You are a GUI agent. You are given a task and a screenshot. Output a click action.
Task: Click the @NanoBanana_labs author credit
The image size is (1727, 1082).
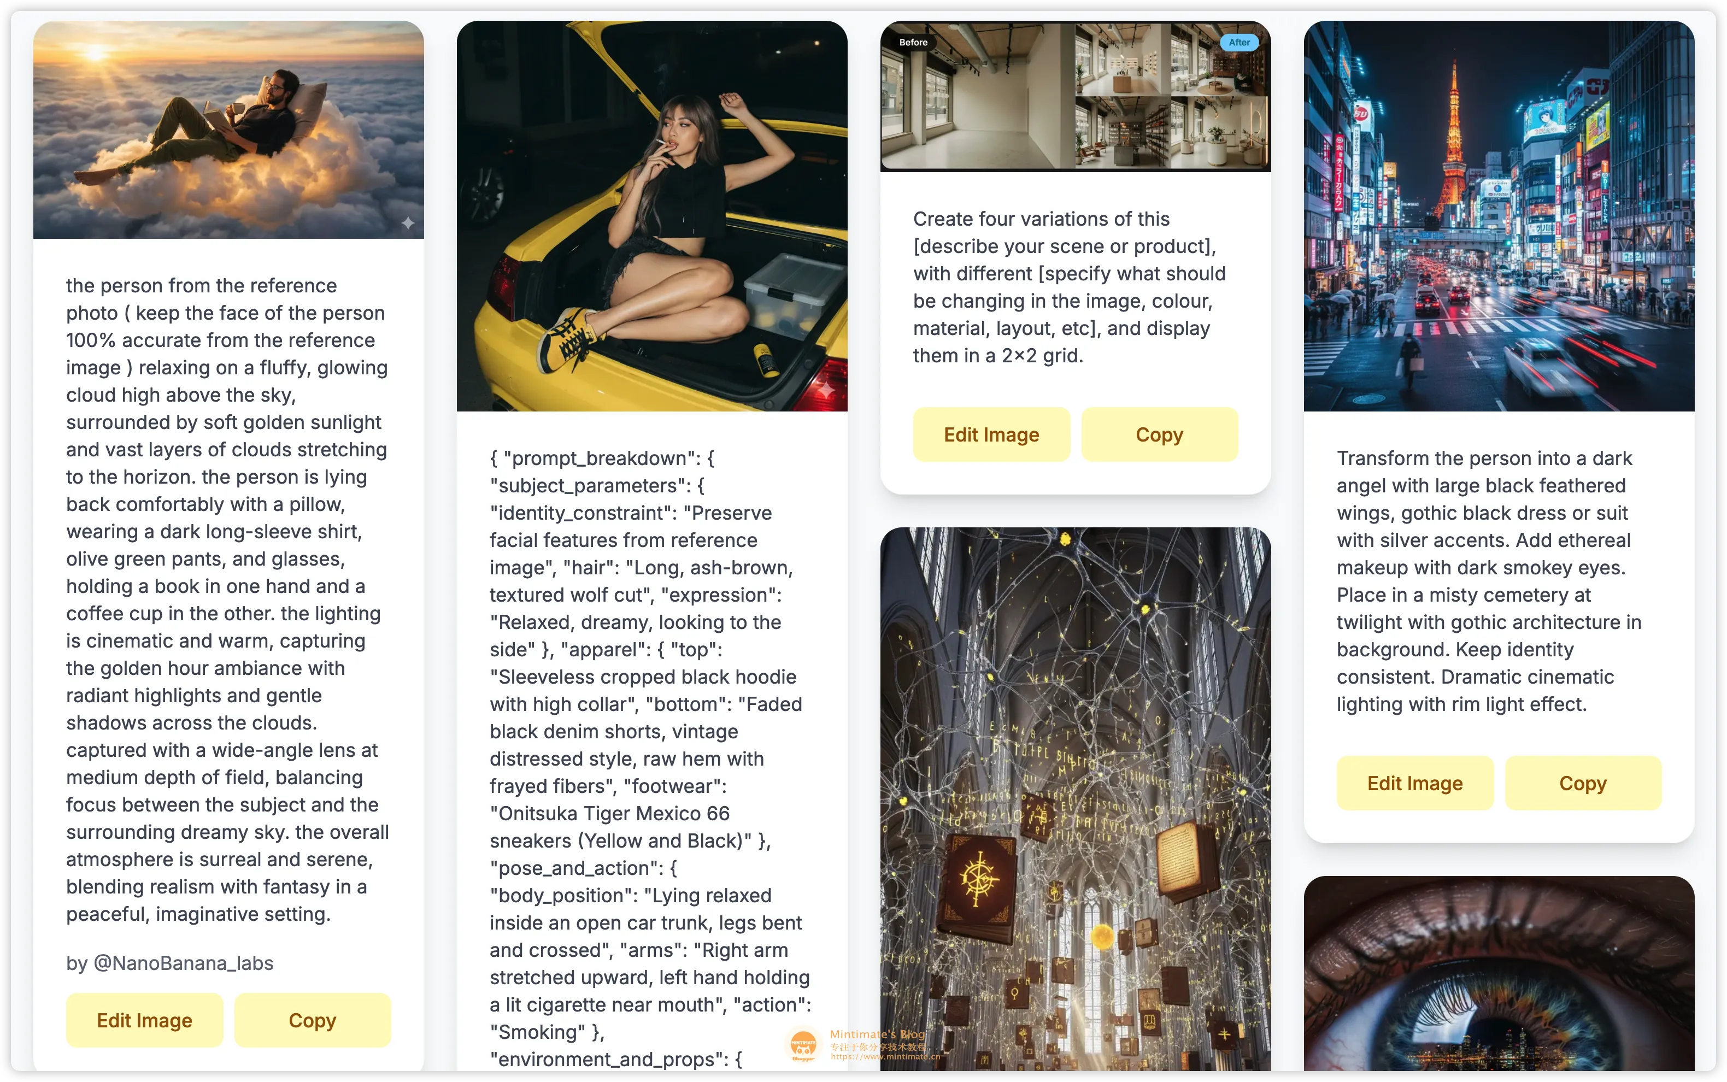tap(169, 962)
